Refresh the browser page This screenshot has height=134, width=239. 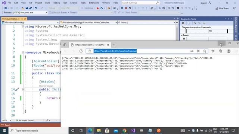(x=81, y=51)
